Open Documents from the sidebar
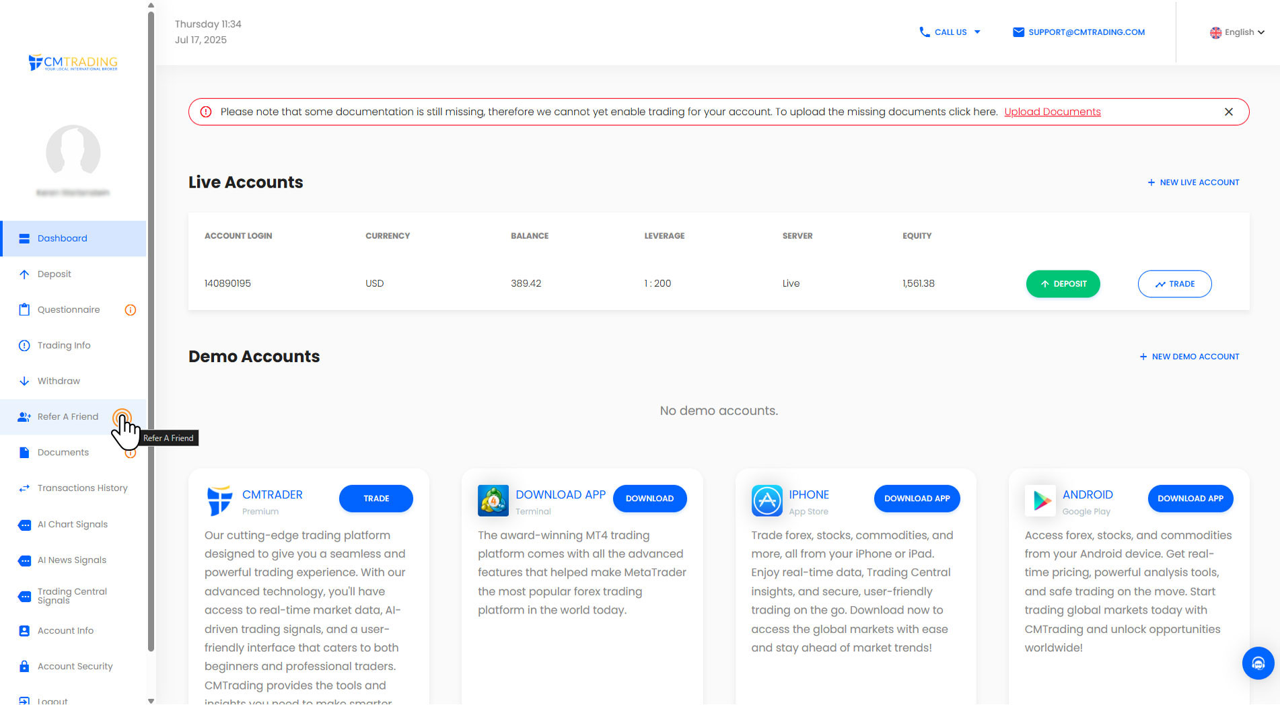1280x705 pixels. [73, 453]
